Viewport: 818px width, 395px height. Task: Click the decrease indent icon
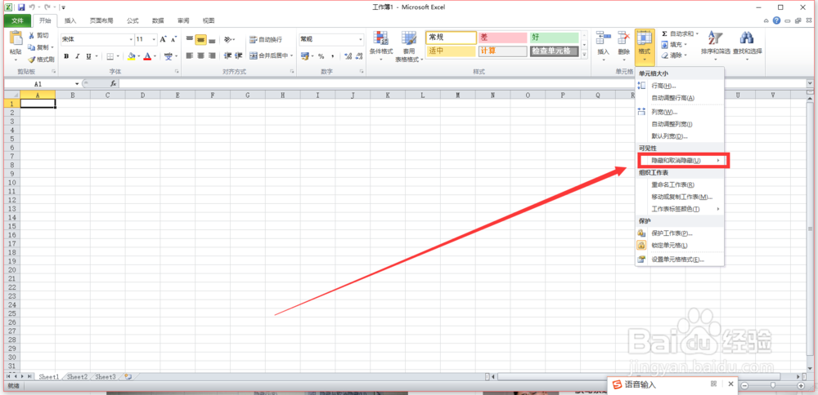[227, 55]
